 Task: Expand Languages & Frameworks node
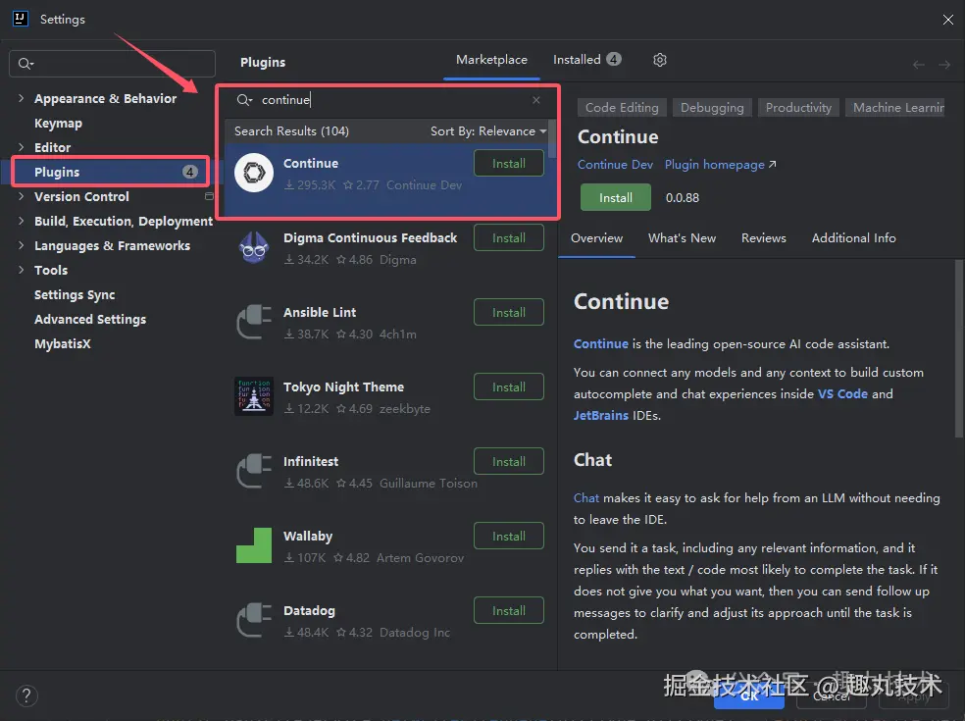coord(21,245)
